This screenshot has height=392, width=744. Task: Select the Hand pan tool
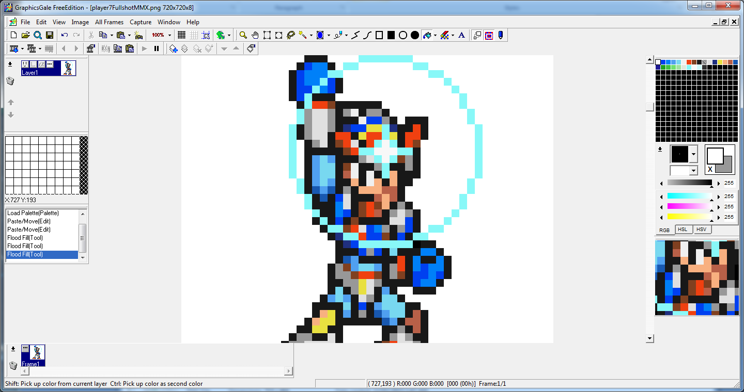click(x=255, y=35)
